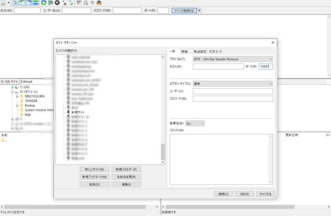
Task: Select the System Volume Information folder
Action: 39,110
